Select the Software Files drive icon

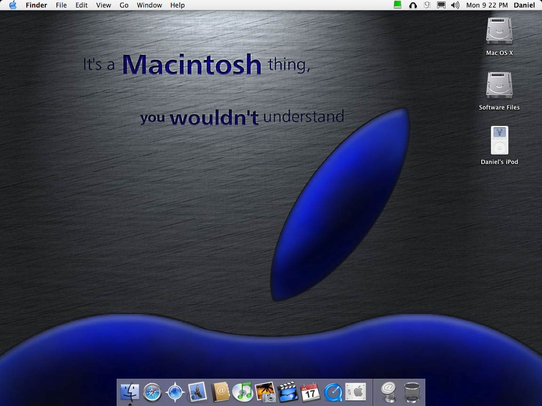(499, 85)
